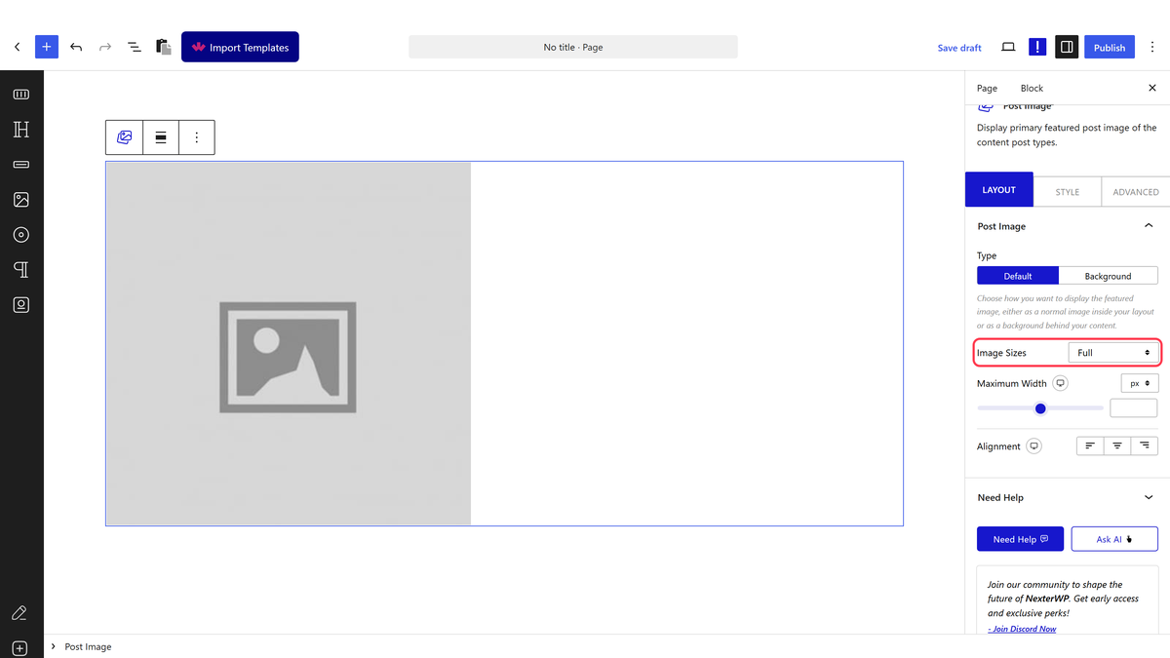1170x658 pixels.
Task: Set Type to Background
Action: click(1109, 276)
